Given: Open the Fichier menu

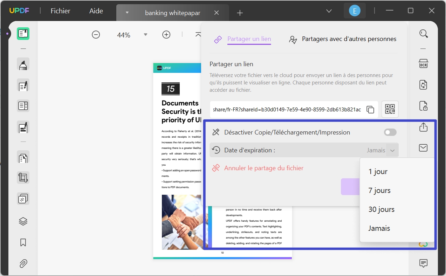Looking at the screenshot, I should (60, 11).
